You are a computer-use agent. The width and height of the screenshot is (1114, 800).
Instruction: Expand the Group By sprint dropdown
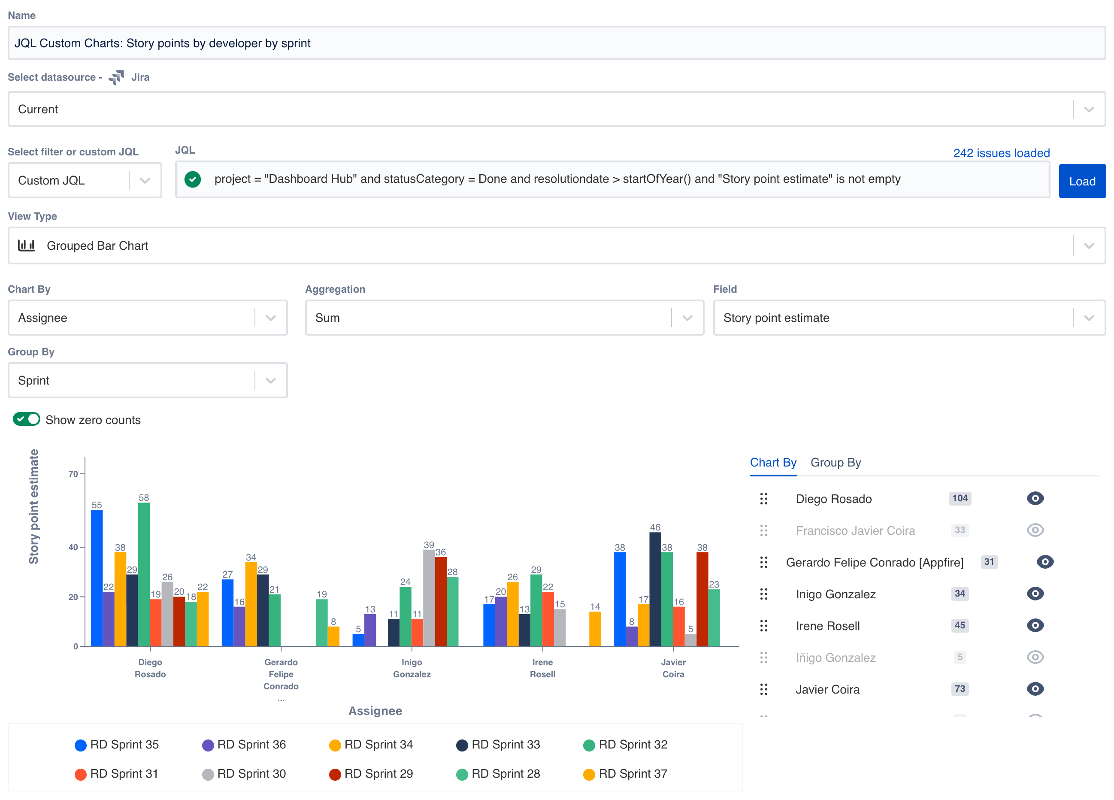coord(272,381)
